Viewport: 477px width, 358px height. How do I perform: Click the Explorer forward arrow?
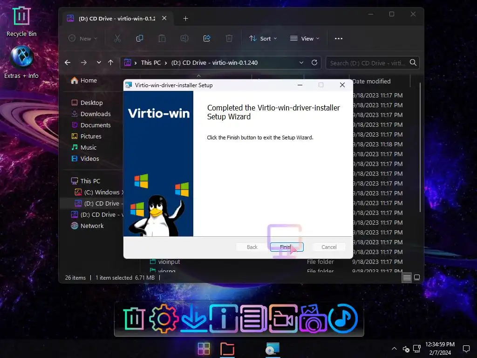84,63
